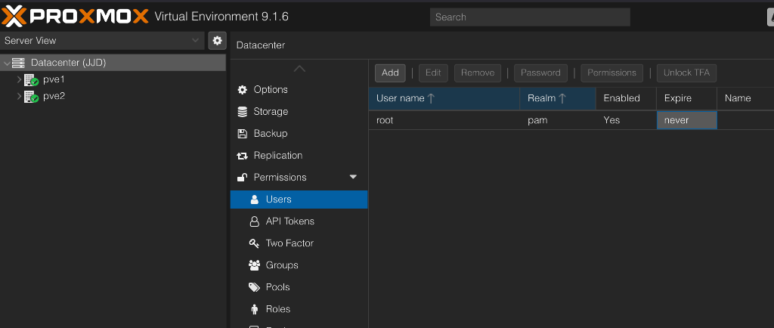Viewport: 774px width, 328px height.
Task: Sort by the User name column header
Action: tap(444, 98)
